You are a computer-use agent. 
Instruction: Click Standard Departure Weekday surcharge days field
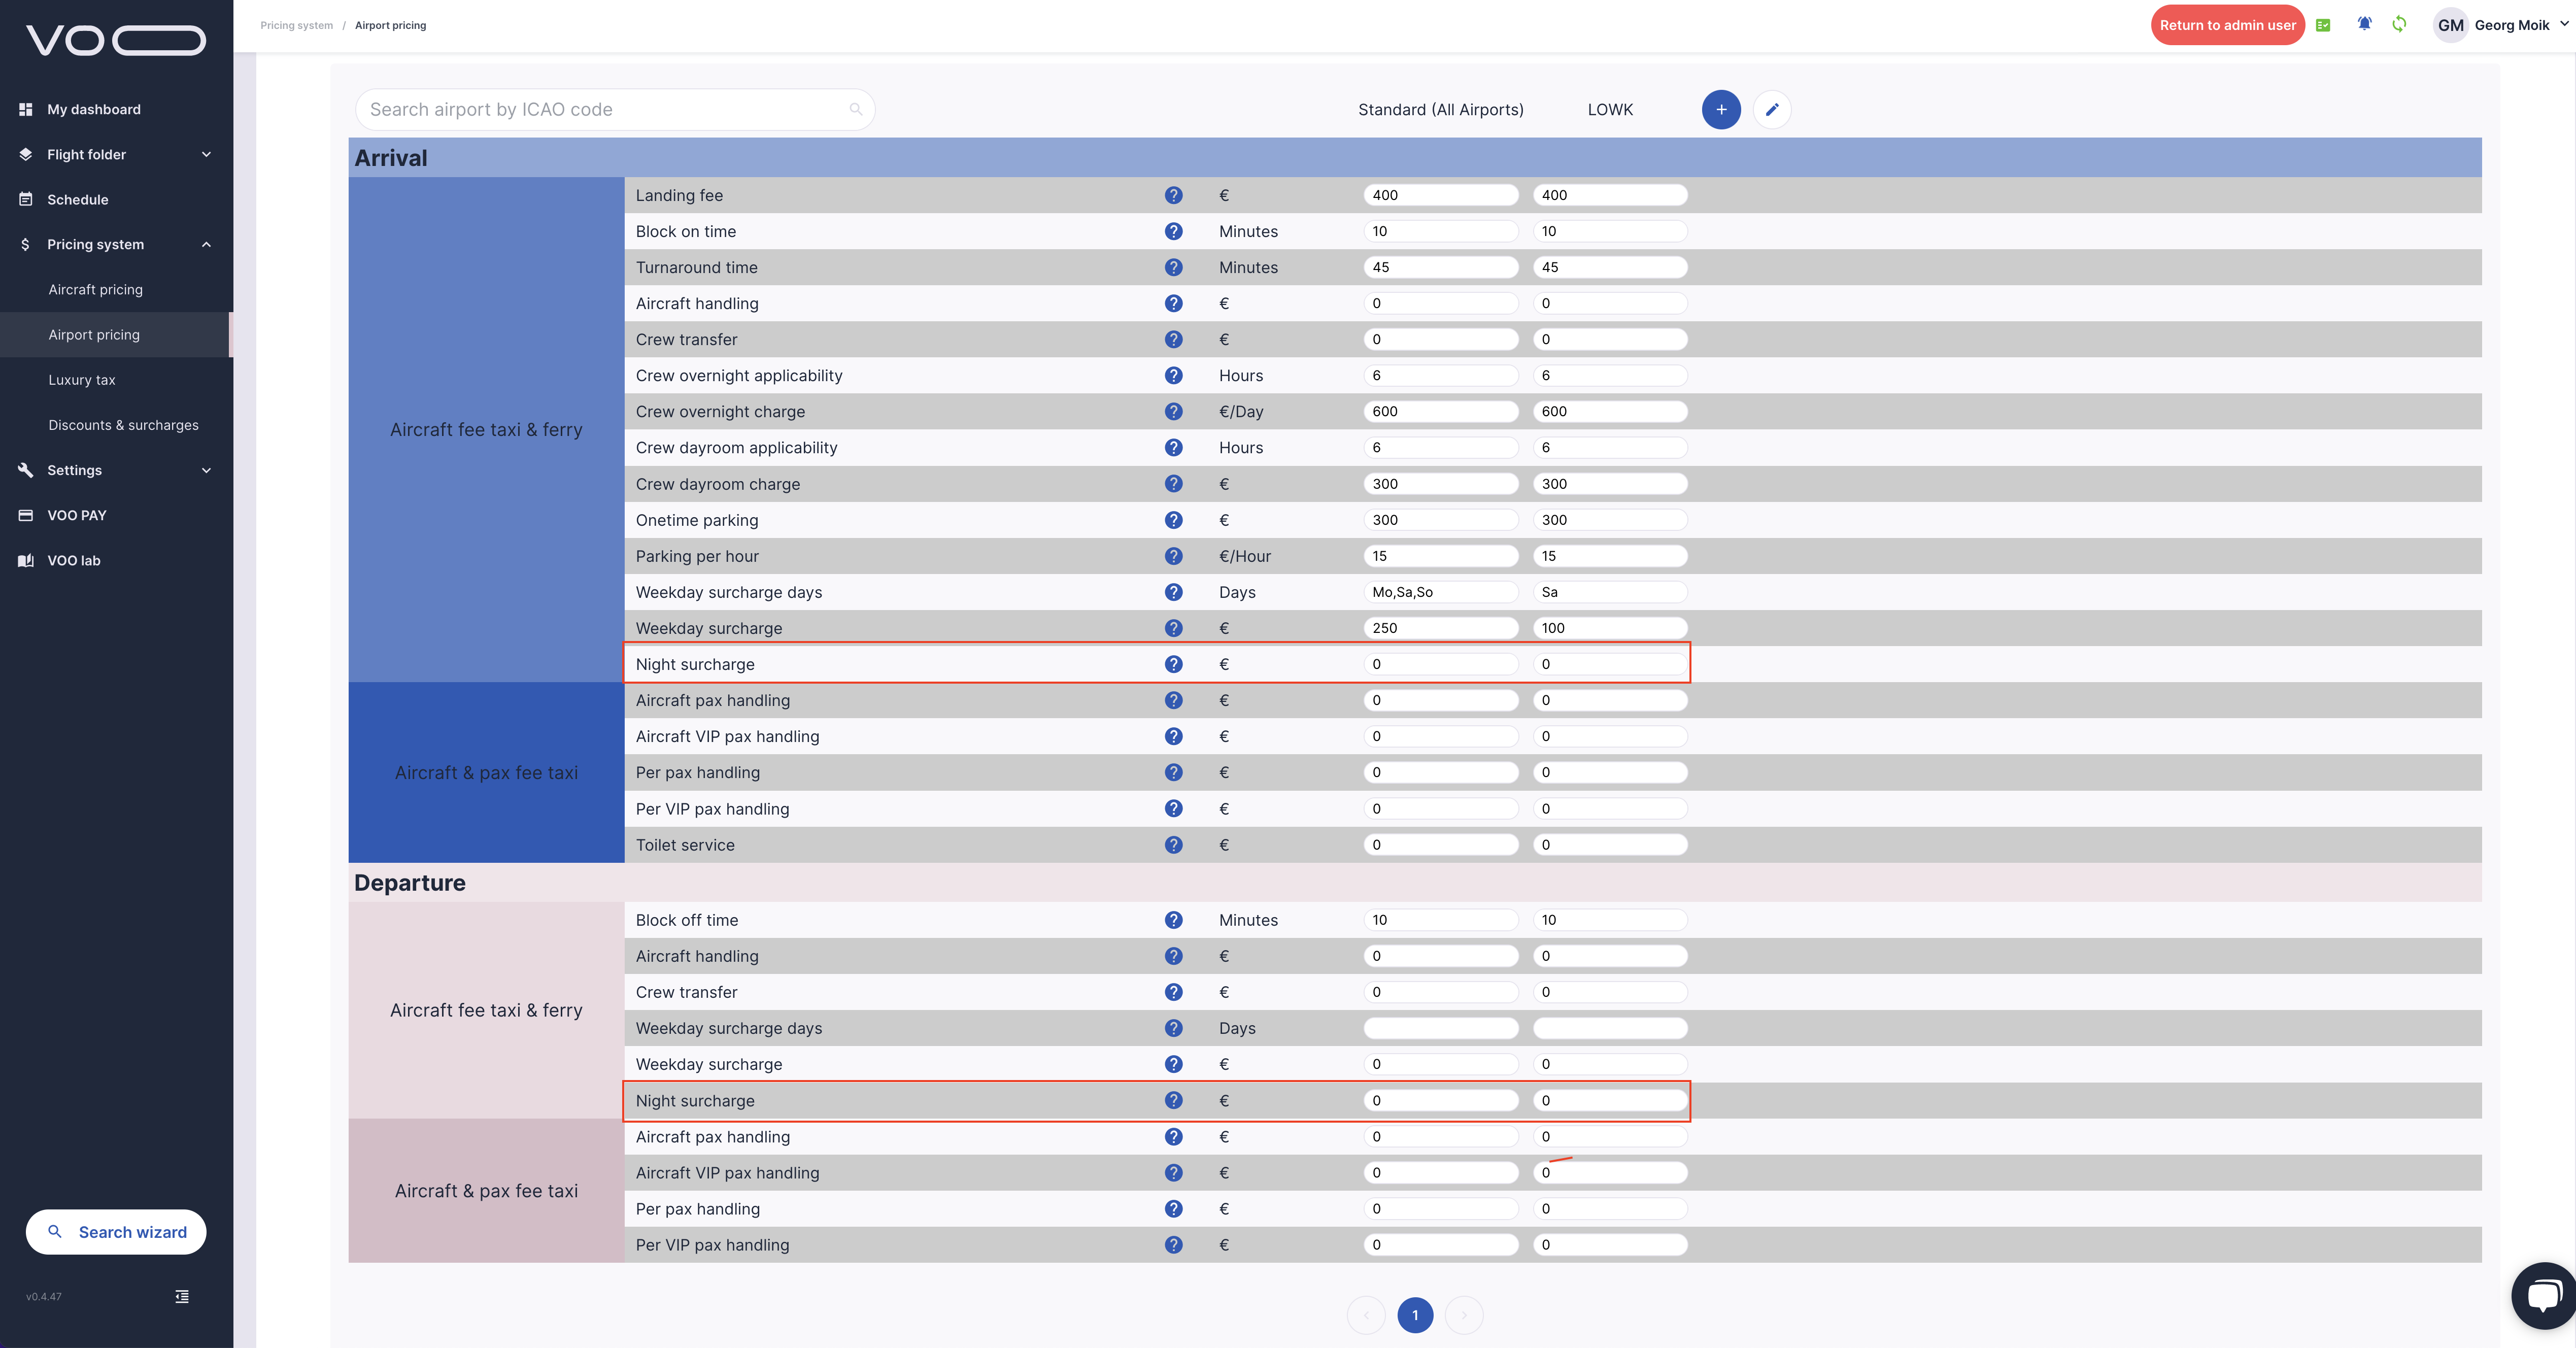point(1441,1028)
